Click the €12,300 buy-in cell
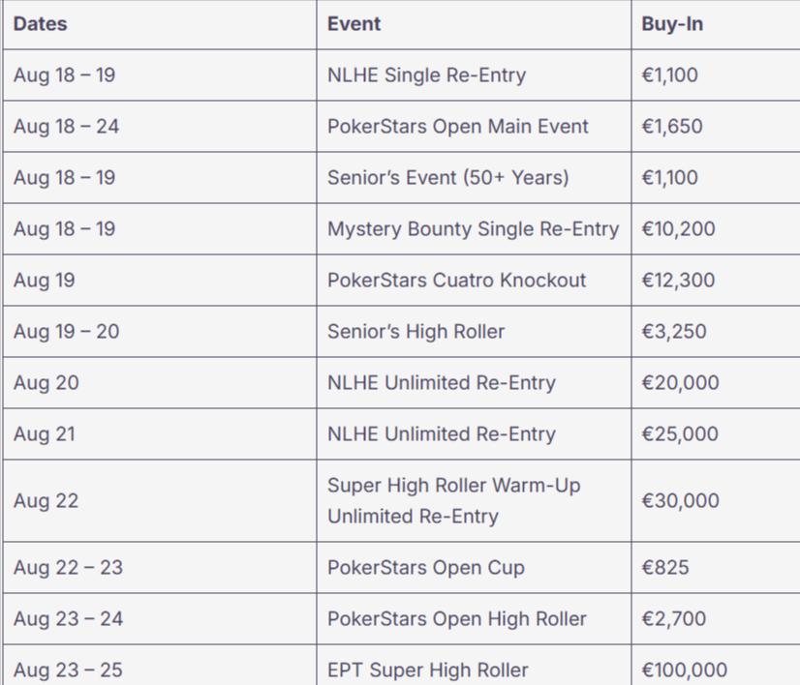 pos(678,281)
